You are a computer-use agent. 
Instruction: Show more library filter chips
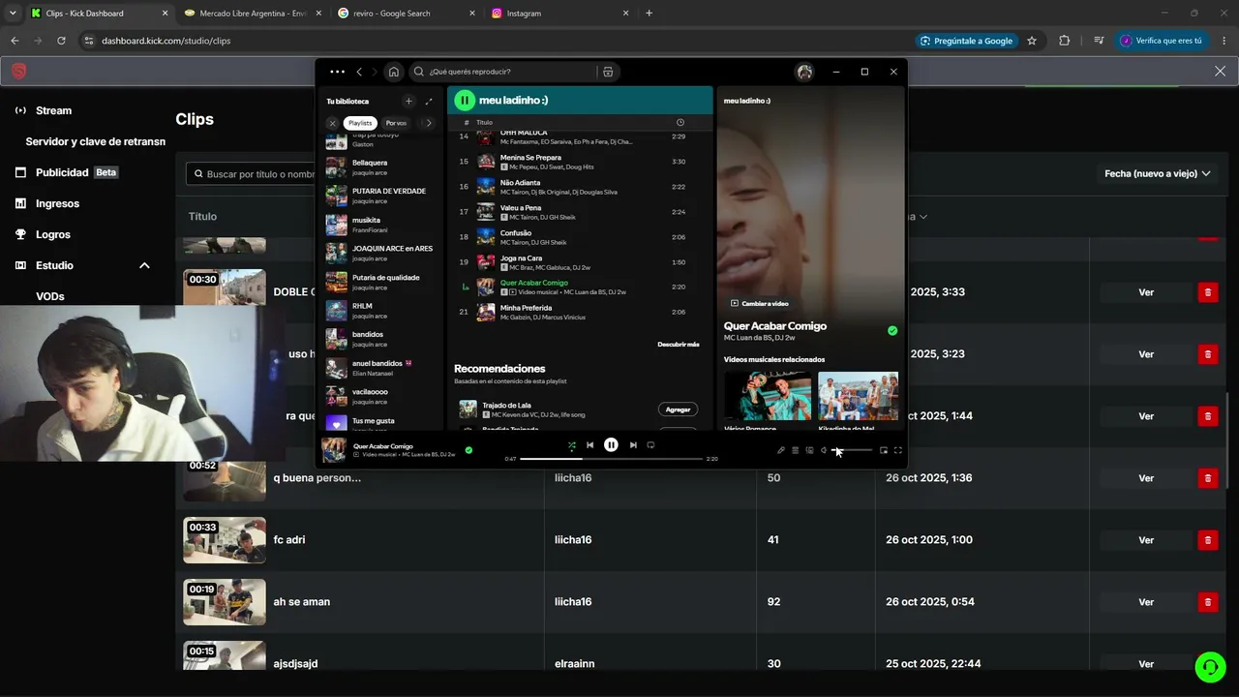[429, 123]
